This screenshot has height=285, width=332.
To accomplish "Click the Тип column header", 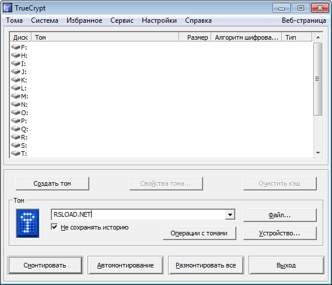I will tap(297, 37).
